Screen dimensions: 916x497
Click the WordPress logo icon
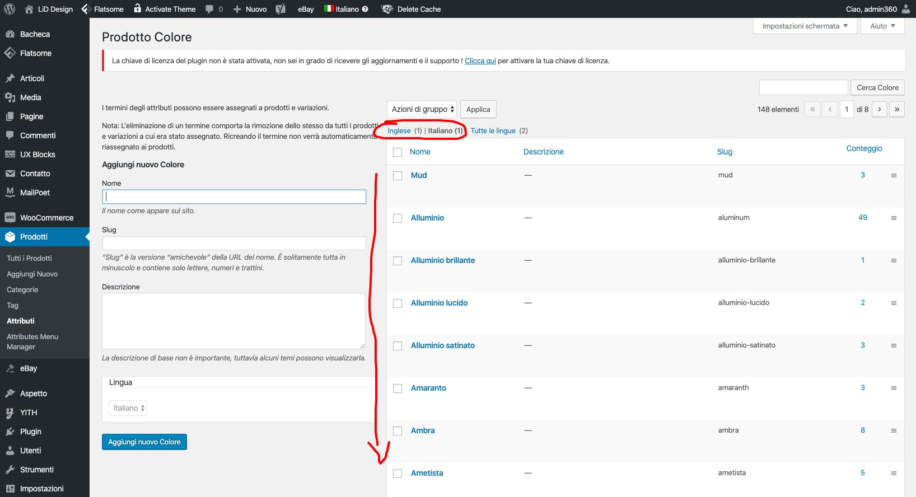pos(9,9)
